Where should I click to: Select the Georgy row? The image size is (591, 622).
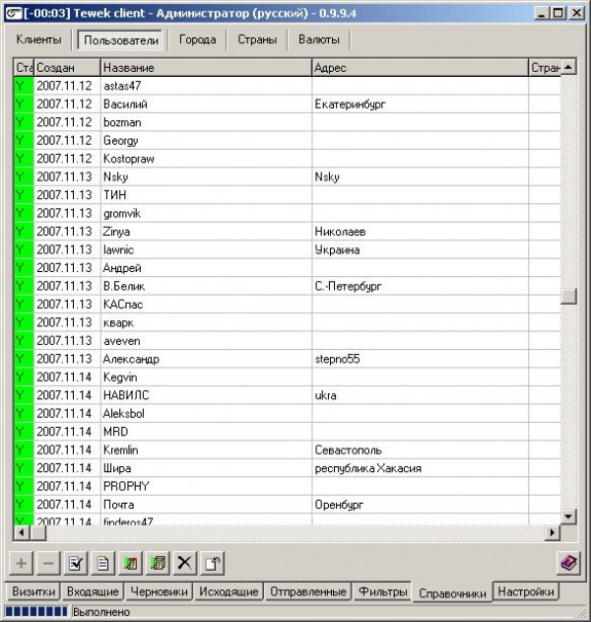tap(287, 140)
